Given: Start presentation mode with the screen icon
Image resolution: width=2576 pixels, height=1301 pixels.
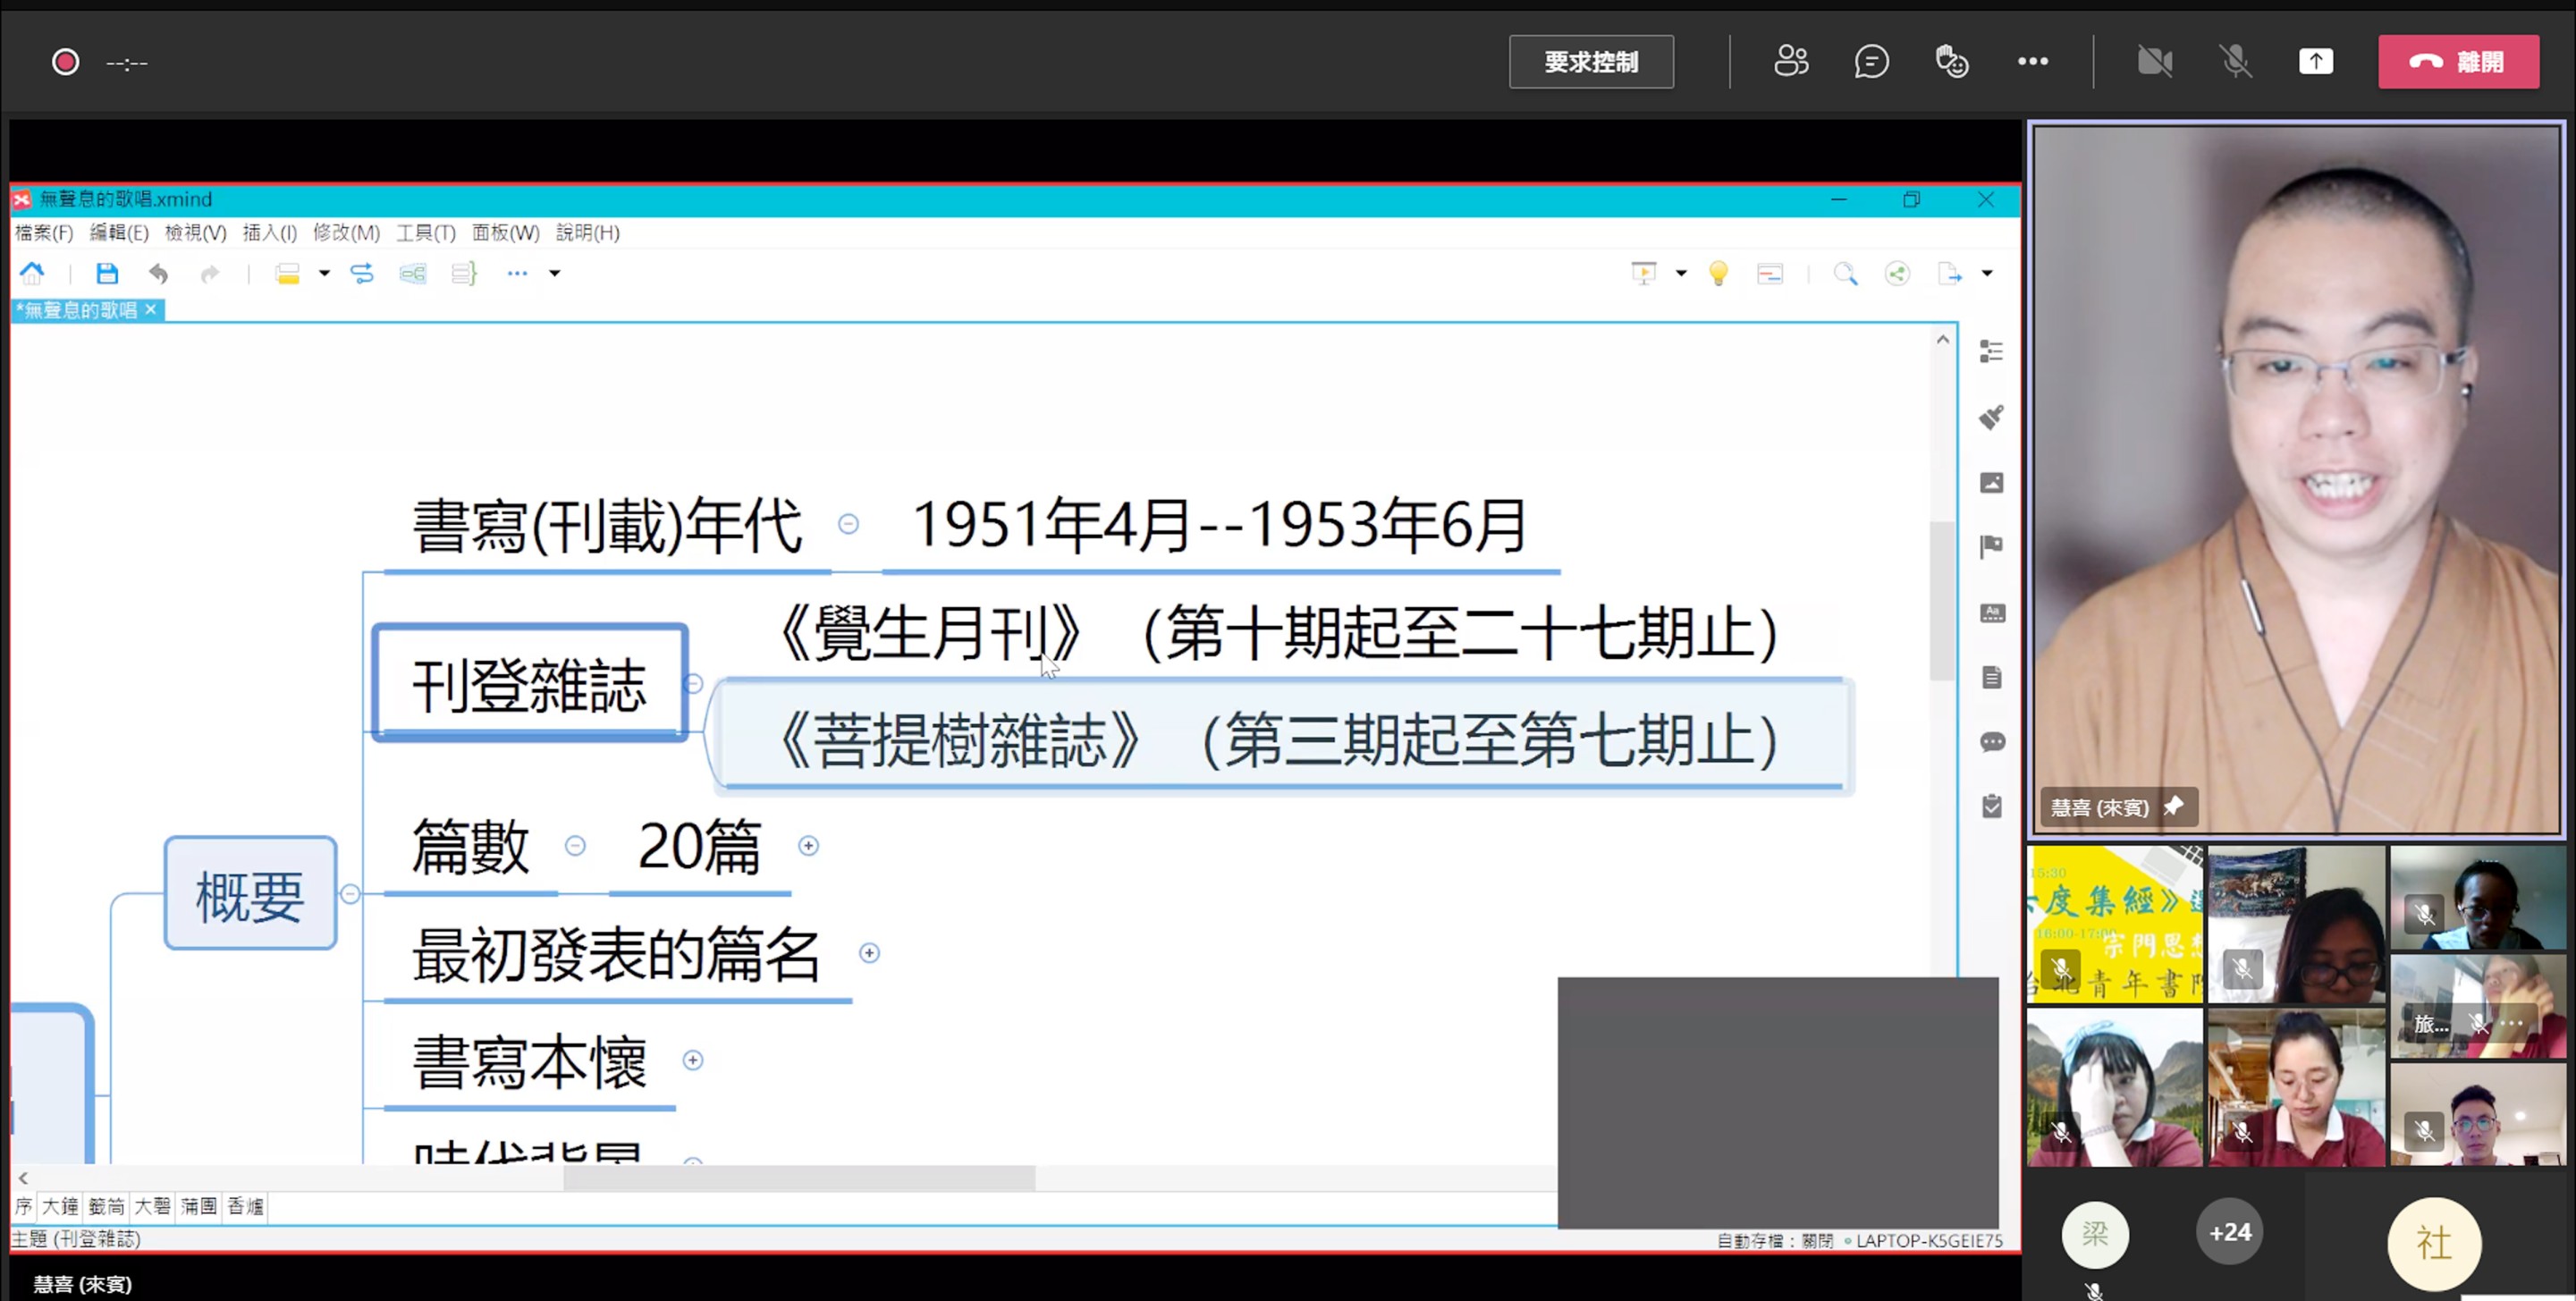Looking at the screenshot, I should pyautogui.click(x=1644, y=273).
